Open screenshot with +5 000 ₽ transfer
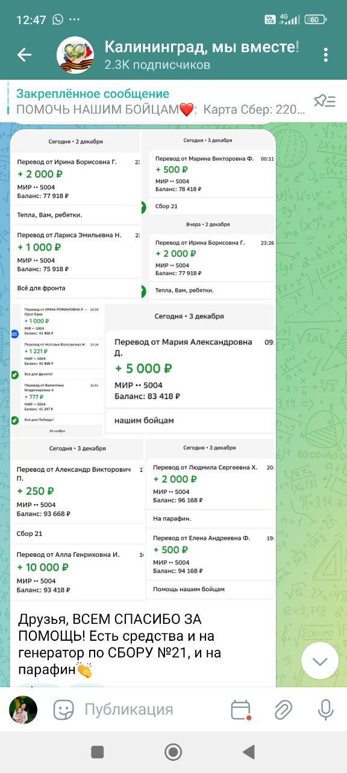Screen dimensions: 347x773 (189, 369)
